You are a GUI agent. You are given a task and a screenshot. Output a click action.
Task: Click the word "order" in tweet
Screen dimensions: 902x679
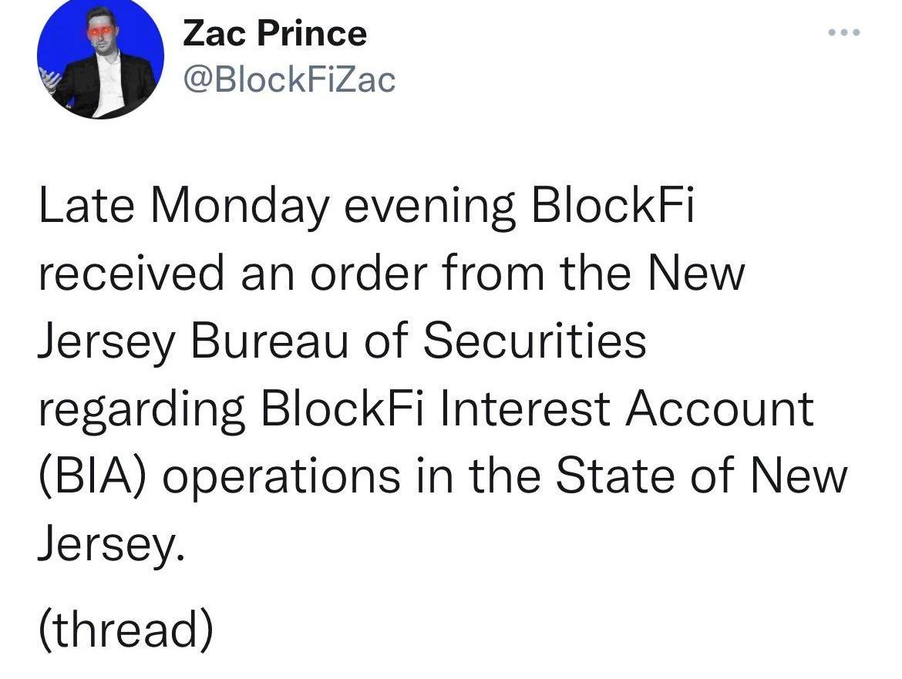(370, 272)
